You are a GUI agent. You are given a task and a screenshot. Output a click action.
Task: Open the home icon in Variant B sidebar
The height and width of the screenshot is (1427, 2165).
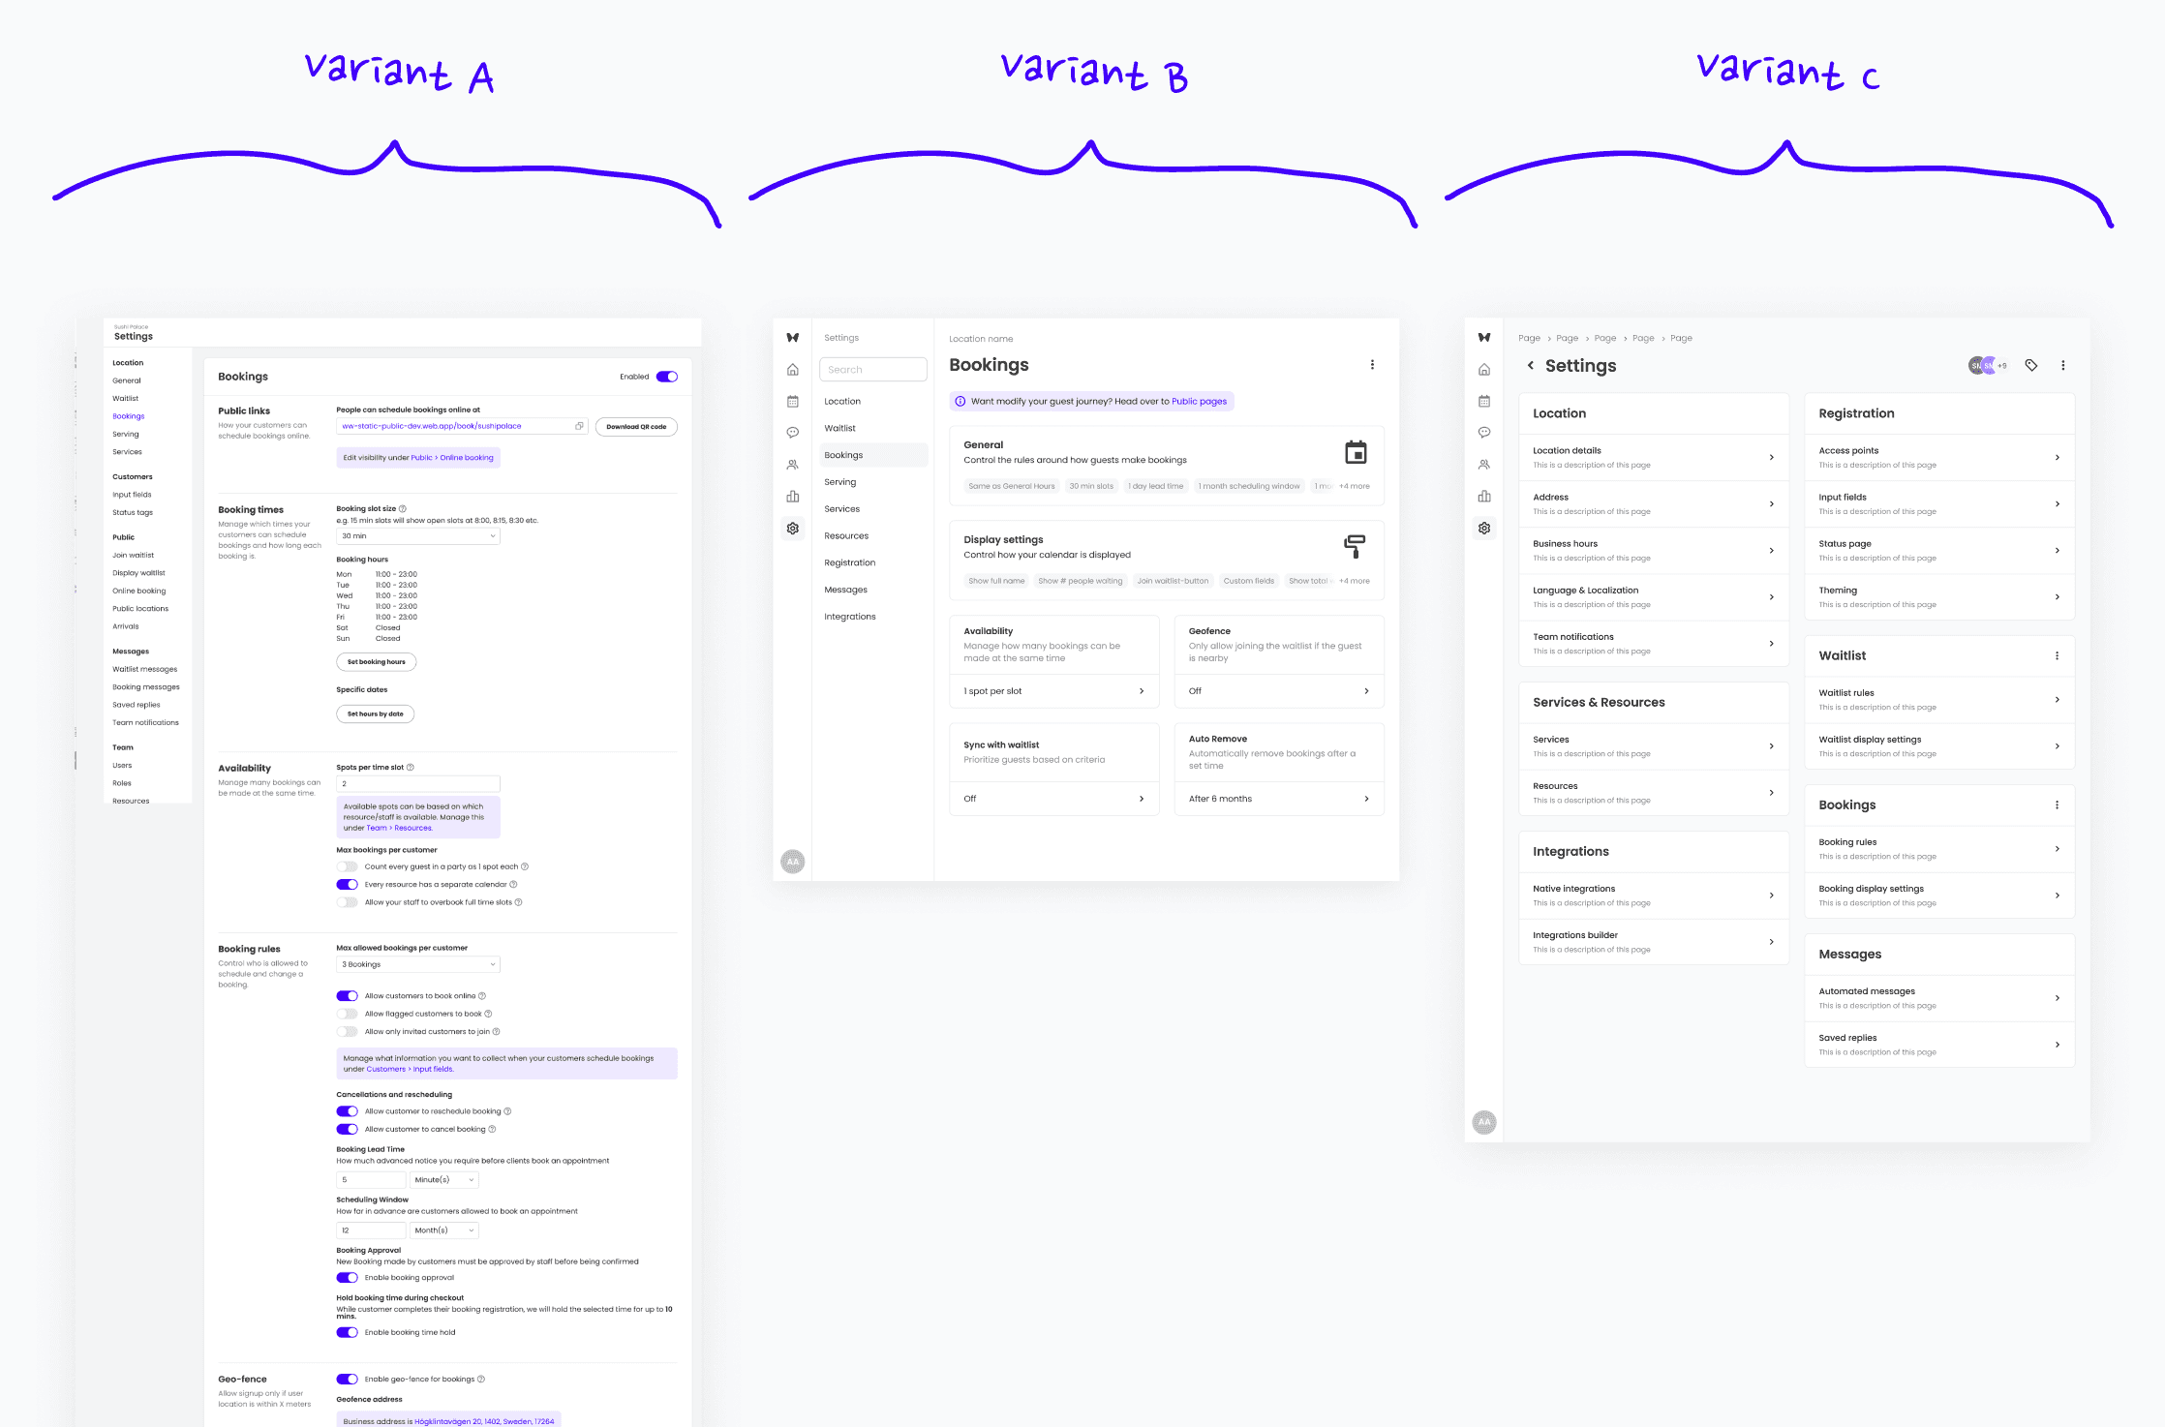792,370
